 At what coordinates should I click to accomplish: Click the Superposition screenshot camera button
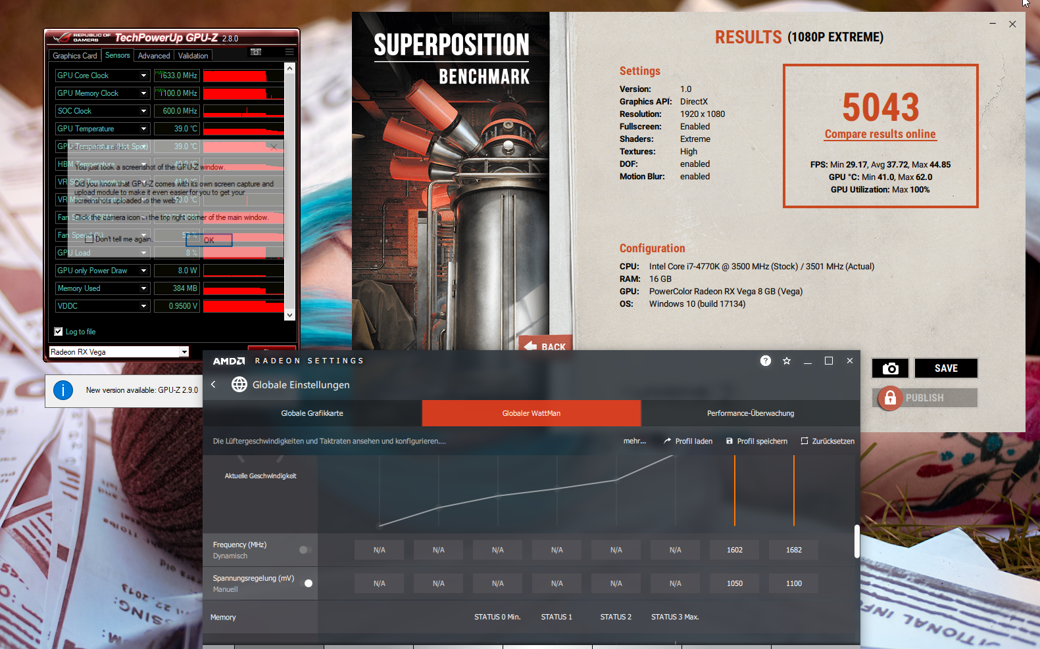point(890,369)
